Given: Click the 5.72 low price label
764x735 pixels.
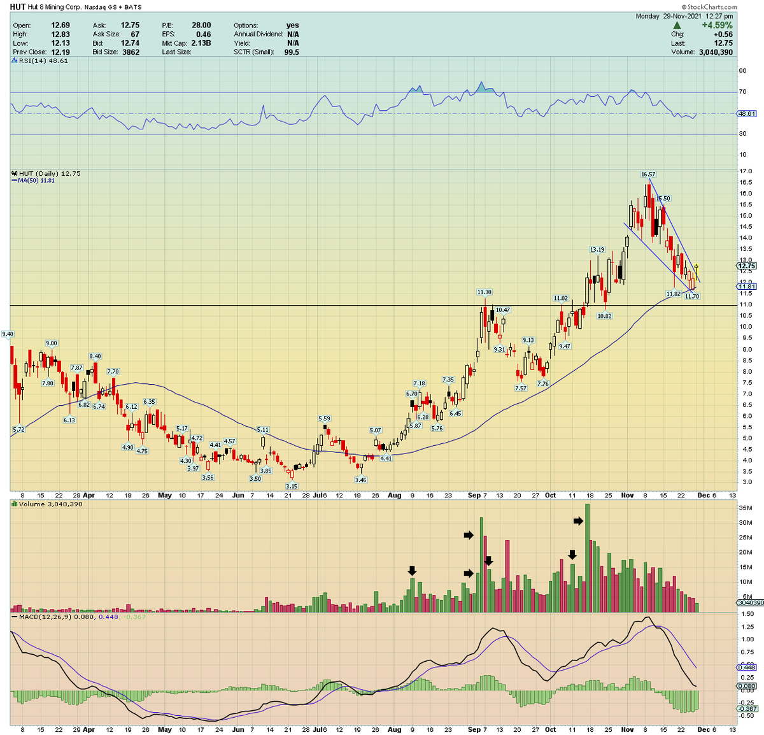Looking at the screenshot, I should tap(18, 429).
